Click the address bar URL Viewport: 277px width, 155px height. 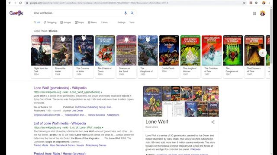[99, 3]
